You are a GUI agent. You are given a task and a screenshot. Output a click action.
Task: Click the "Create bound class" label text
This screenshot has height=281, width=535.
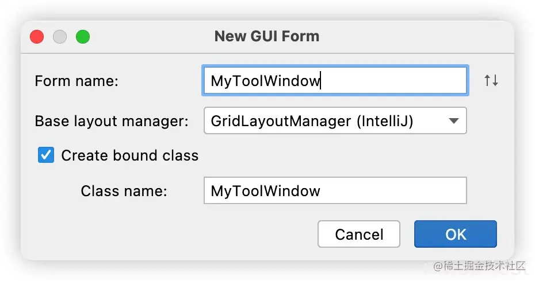(129, 155)
